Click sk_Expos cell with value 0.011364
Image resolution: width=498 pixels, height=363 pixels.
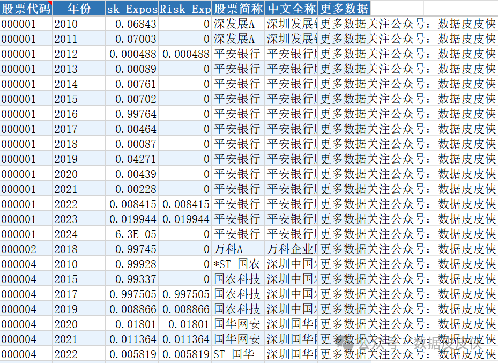point(132,339)
